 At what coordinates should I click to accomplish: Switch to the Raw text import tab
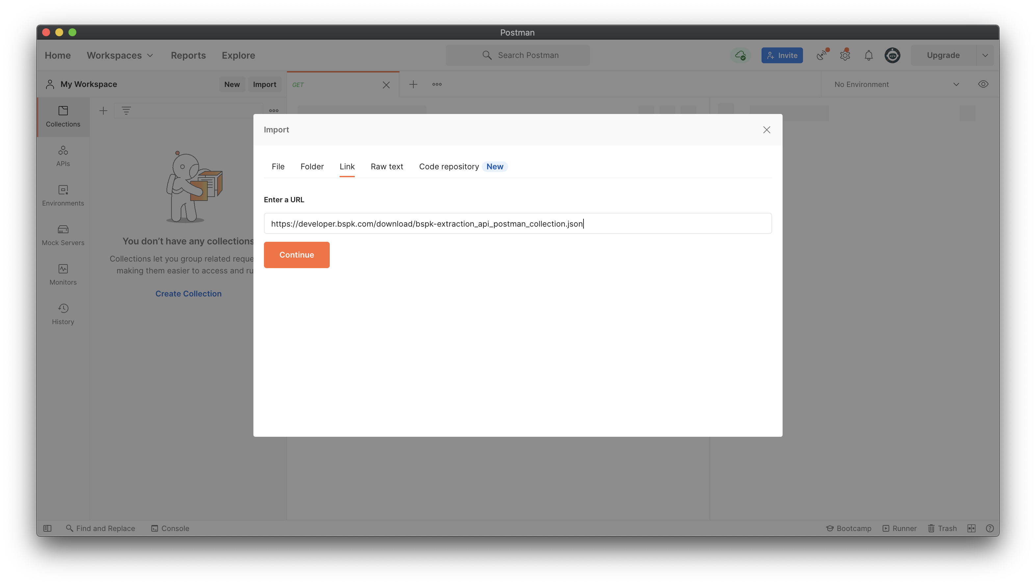(387, 167)
